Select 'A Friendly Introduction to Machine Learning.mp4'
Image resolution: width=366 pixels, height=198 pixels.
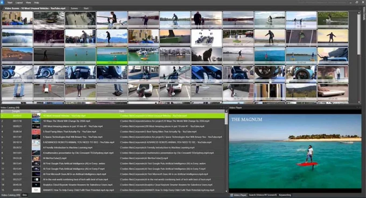click(112, 148)
